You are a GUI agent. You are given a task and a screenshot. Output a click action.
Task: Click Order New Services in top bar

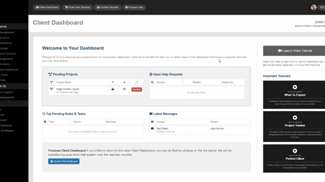pos(78,7)
